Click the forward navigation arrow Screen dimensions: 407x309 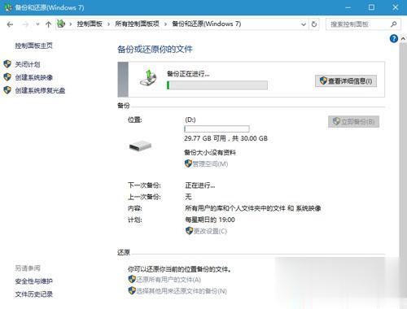(25, 24)
